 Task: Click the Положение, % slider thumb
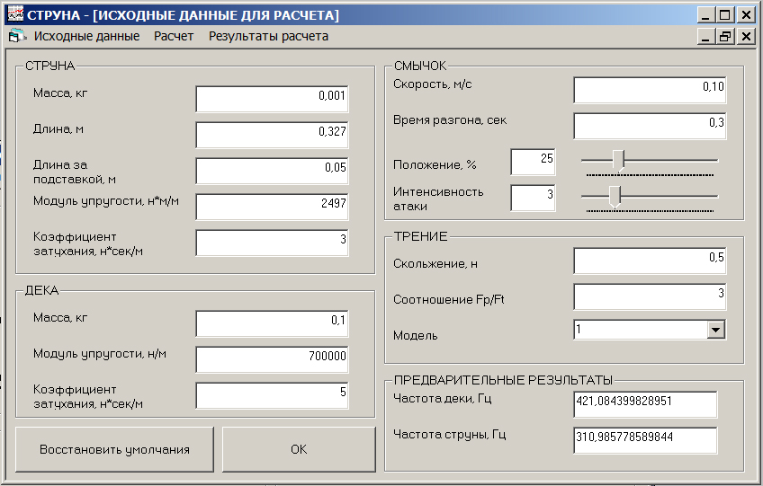pyautogui.click(x=618, y=159)
